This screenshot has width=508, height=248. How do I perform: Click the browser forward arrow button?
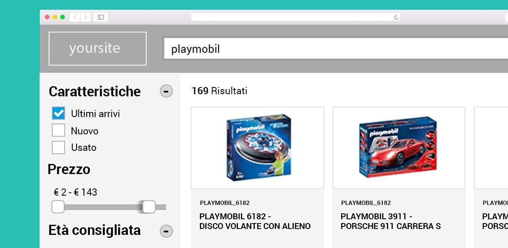click(x=86, y=17)
